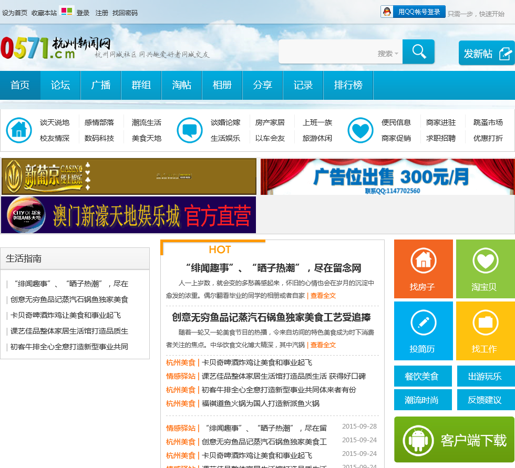
Task: Open the 谈婚论嫁 forum link
Action: pos(225,122)
